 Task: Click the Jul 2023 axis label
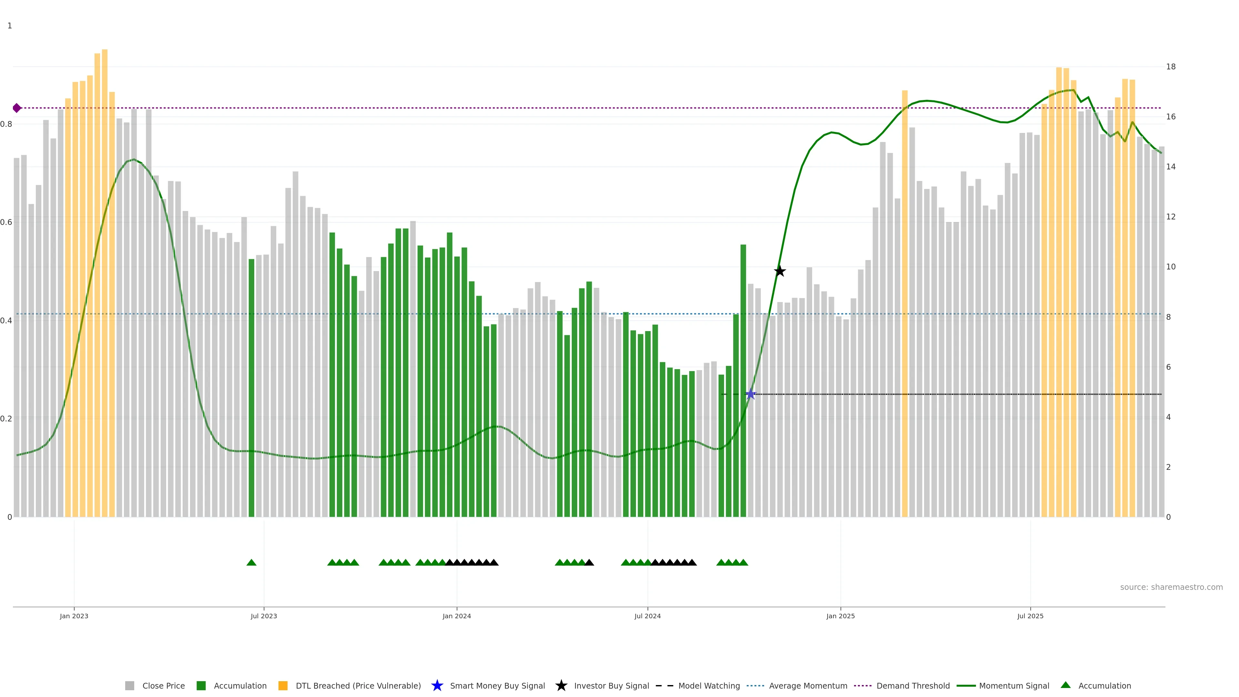264,616
